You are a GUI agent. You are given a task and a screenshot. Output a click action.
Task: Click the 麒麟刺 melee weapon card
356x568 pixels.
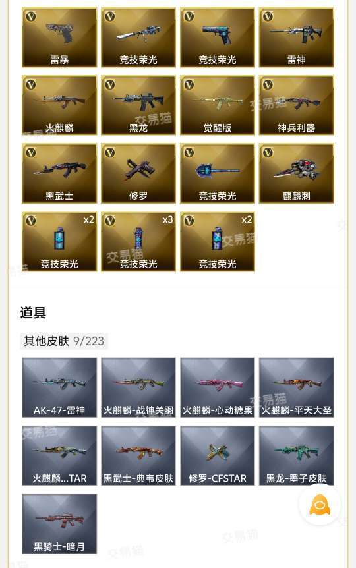(x=296, y=173)
